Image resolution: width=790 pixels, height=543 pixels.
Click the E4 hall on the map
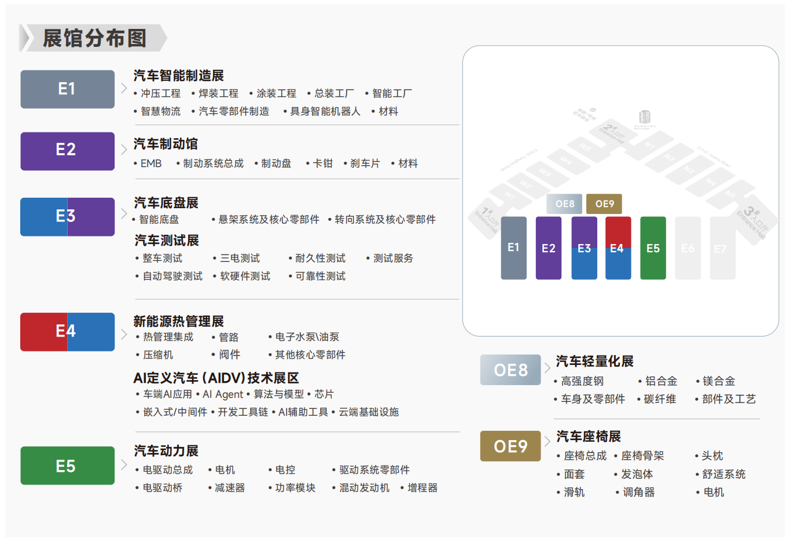point(618,248)
